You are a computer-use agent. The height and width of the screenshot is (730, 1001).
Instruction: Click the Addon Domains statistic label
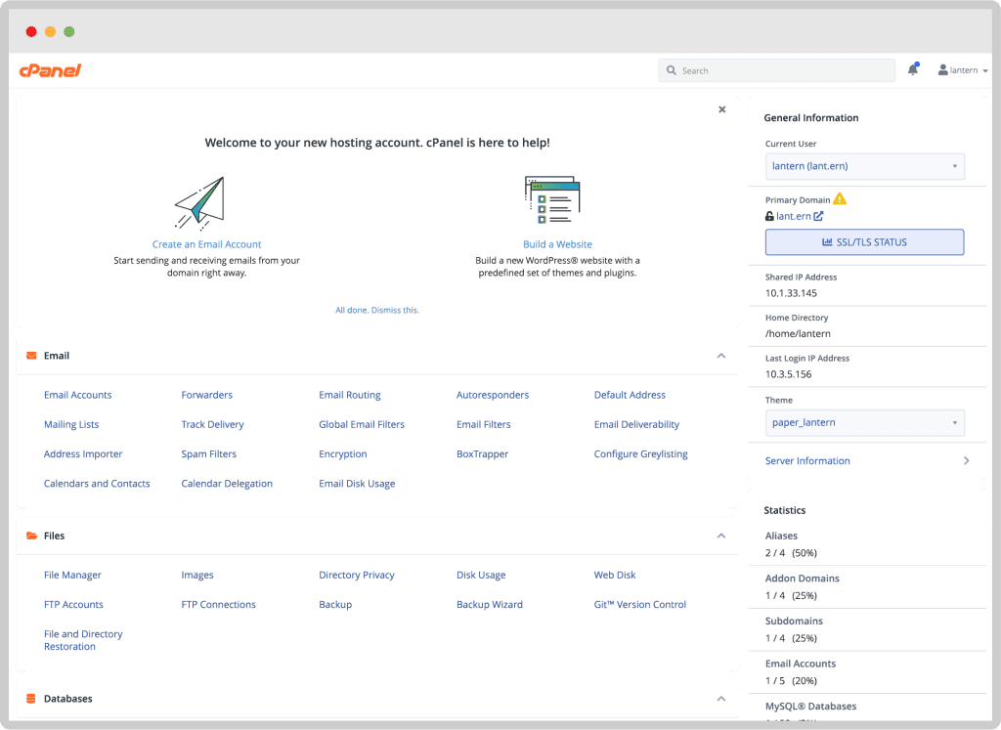pos(803,579)
